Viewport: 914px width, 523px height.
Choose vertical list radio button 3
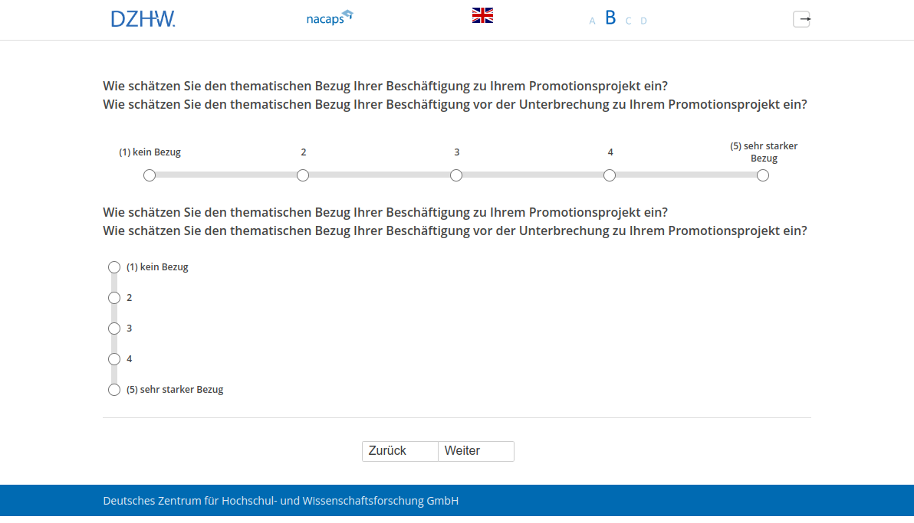[x=114, y=329]
